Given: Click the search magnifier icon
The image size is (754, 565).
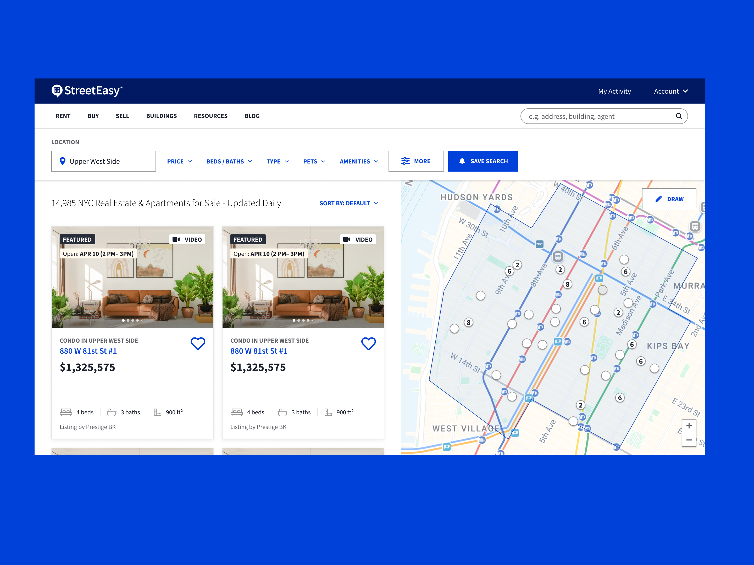Looking at the screenshot, I should [x=679, y=116].
